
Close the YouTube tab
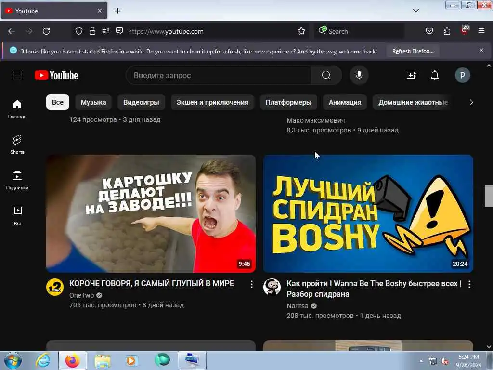tap(99, 11)
